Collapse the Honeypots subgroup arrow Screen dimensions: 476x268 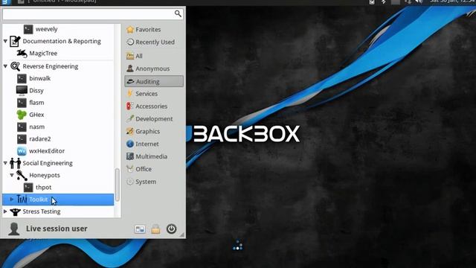point(12,175)
